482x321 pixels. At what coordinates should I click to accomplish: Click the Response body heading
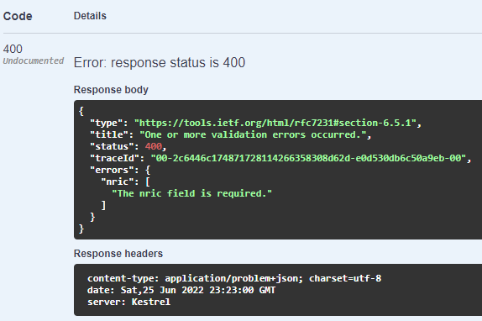coord(111,90)
